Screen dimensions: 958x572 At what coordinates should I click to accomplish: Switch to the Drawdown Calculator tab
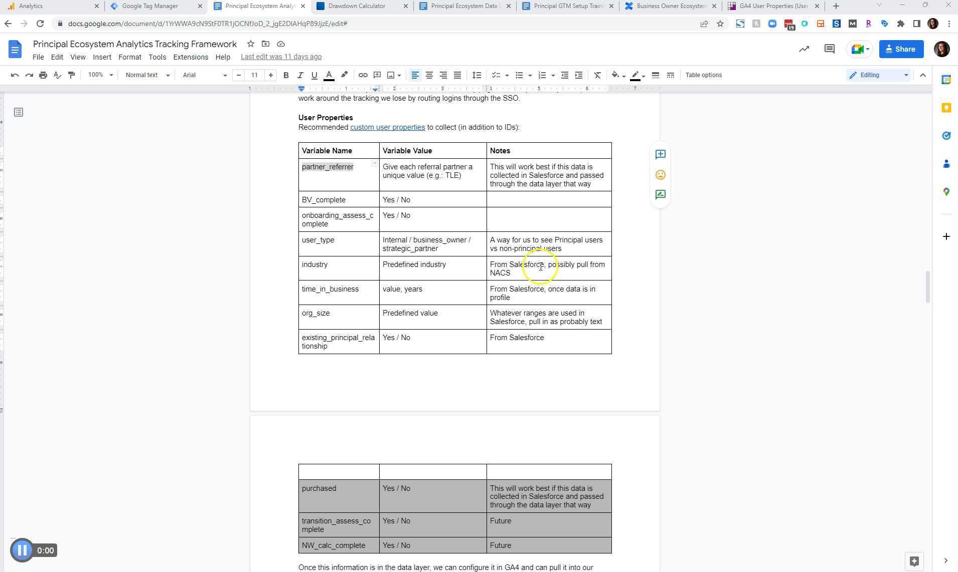pos(356,6)
